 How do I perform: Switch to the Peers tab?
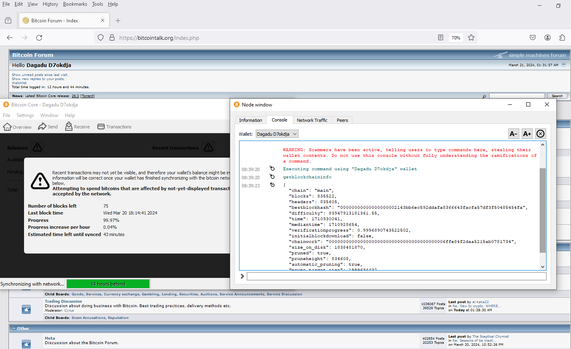coord(342,120)
